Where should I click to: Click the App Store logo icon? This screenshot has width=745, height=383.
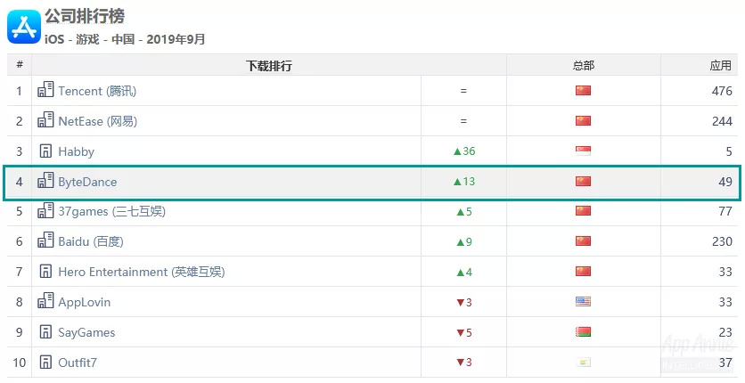(x=24, y=26)
